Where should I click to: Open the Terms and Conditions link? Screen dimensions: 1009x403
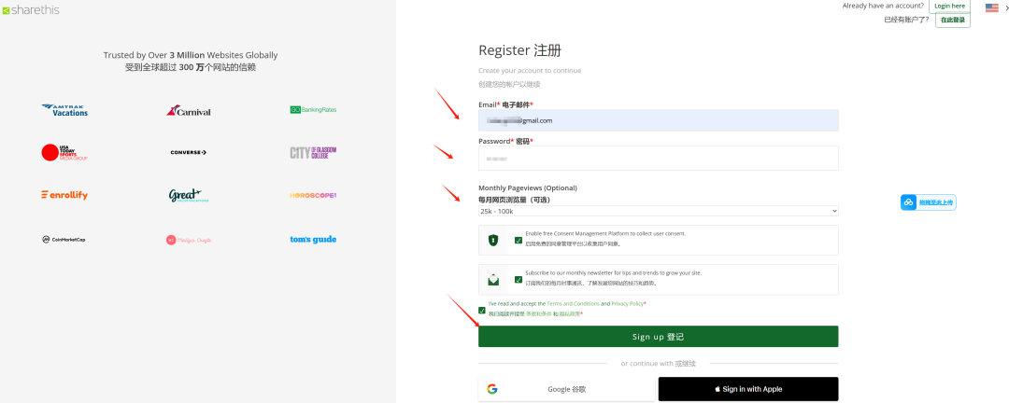(x=574, y=303)
